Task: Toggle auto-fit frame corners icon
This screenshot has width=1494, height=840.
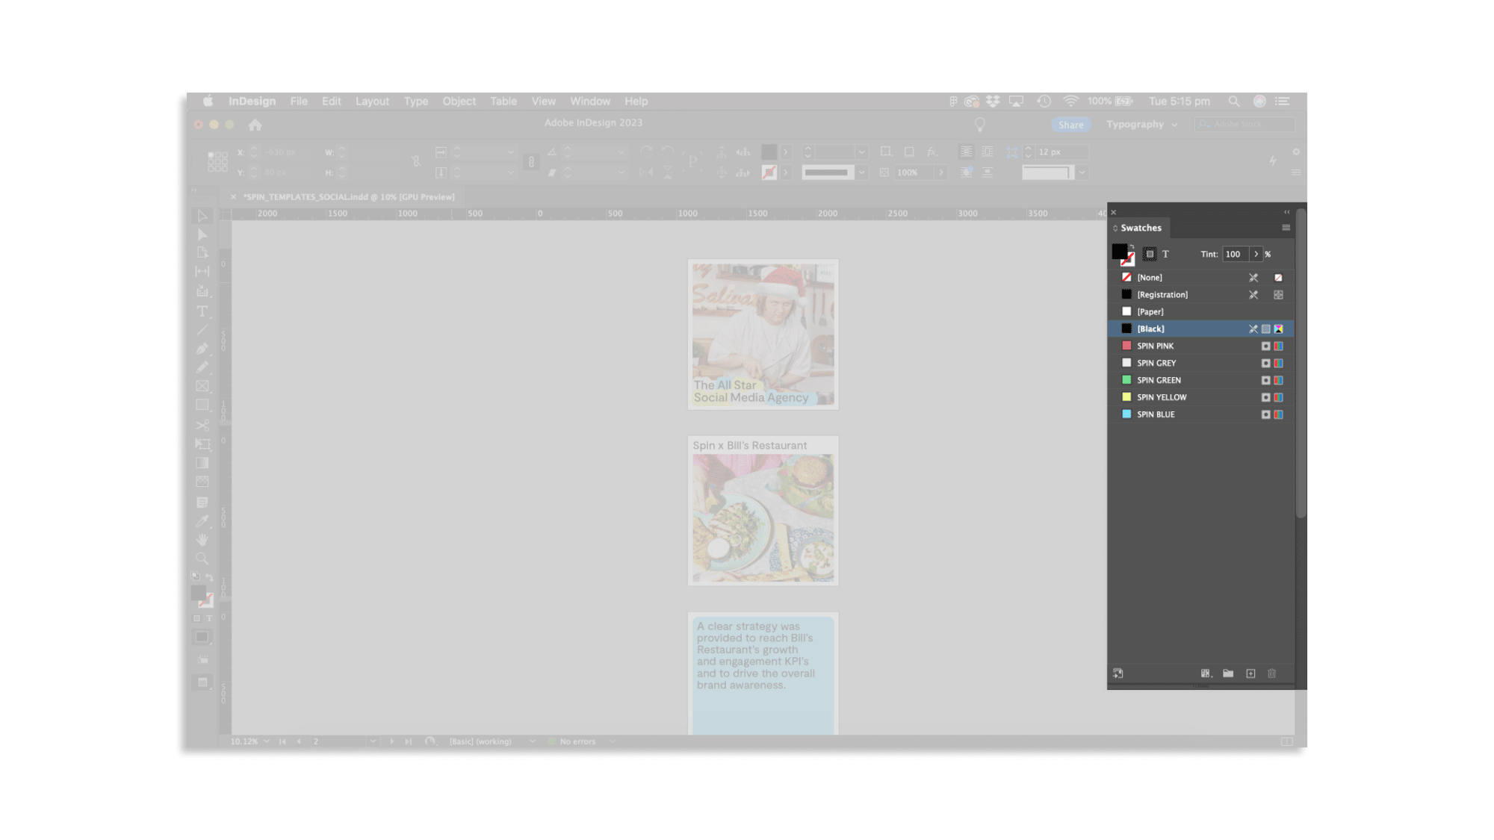Action: point(1012,152)
